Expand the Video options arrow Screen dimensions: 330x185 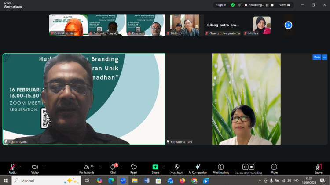click(x=44, y=167)
